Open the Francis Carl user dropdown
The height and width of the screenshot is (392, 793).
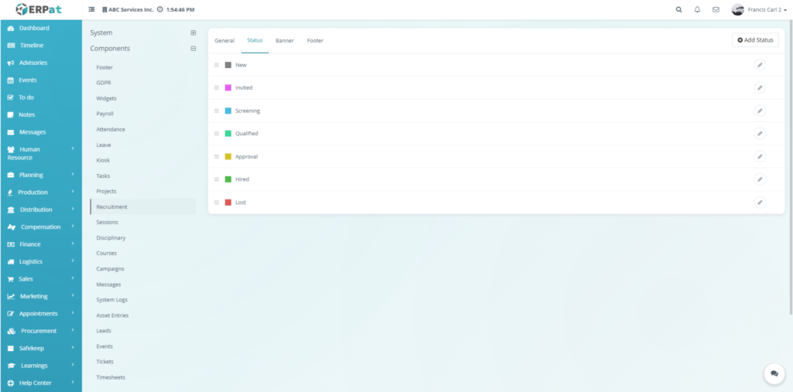(759, 10)
